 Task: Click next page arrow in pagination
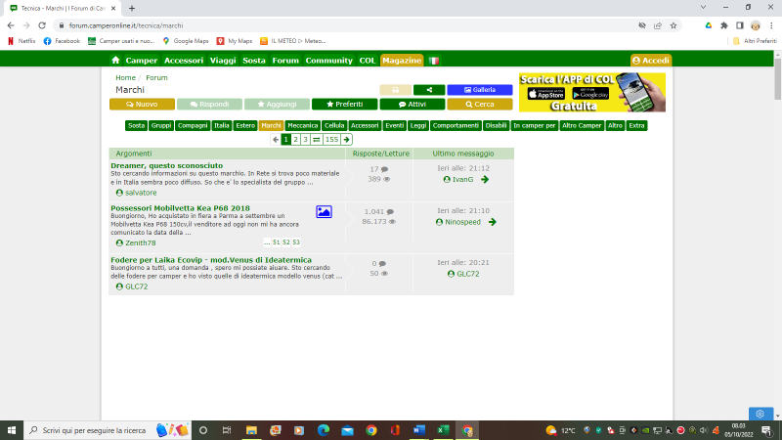pyautogui.click(x=347, y=140)
